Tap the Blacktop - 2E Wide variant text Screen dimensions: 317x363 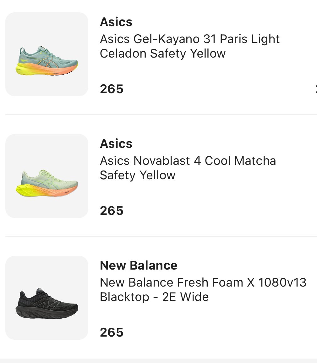(x=154, y=297)
